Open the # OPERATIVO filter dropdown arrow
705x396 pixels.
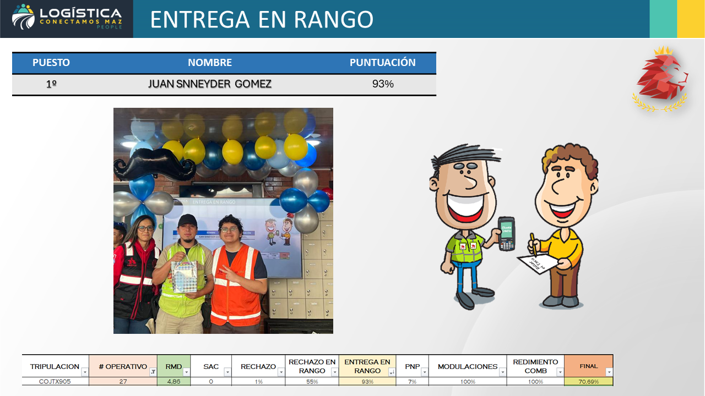153,372
